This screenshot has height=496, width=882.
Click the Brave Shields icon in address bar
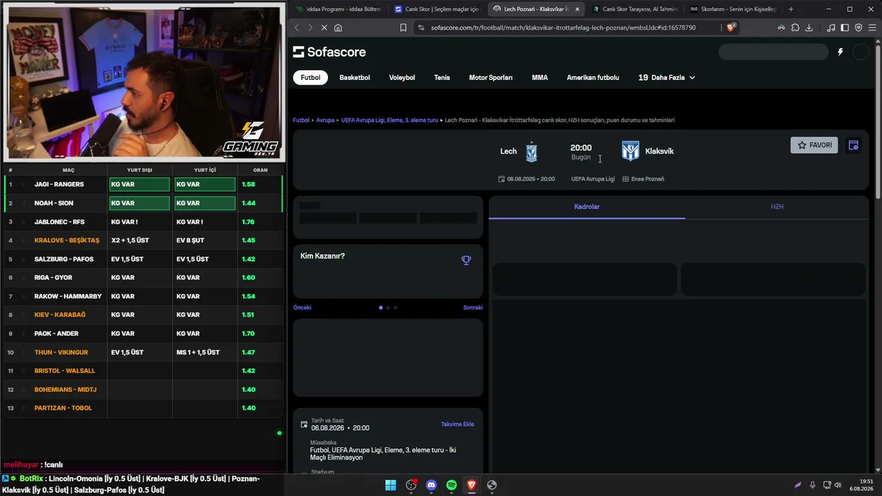point(731,28)
